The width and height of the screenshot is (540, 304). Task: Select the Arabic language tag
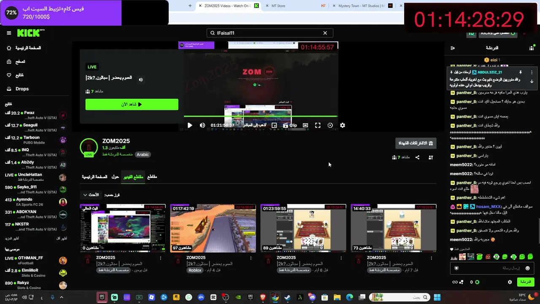[143, 155]
